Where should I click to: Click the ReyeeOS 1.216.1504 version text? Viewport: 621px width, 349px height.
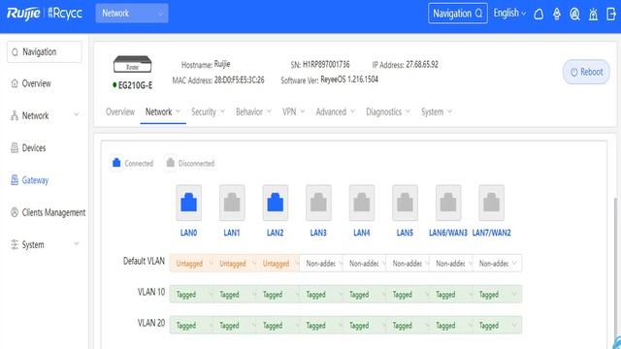(x=349, y=79)
